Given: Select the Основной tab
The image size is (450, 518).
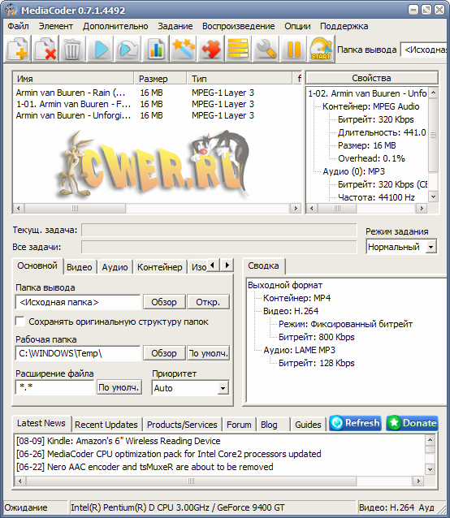Looking at the screenshot, I should click(37, 265).
